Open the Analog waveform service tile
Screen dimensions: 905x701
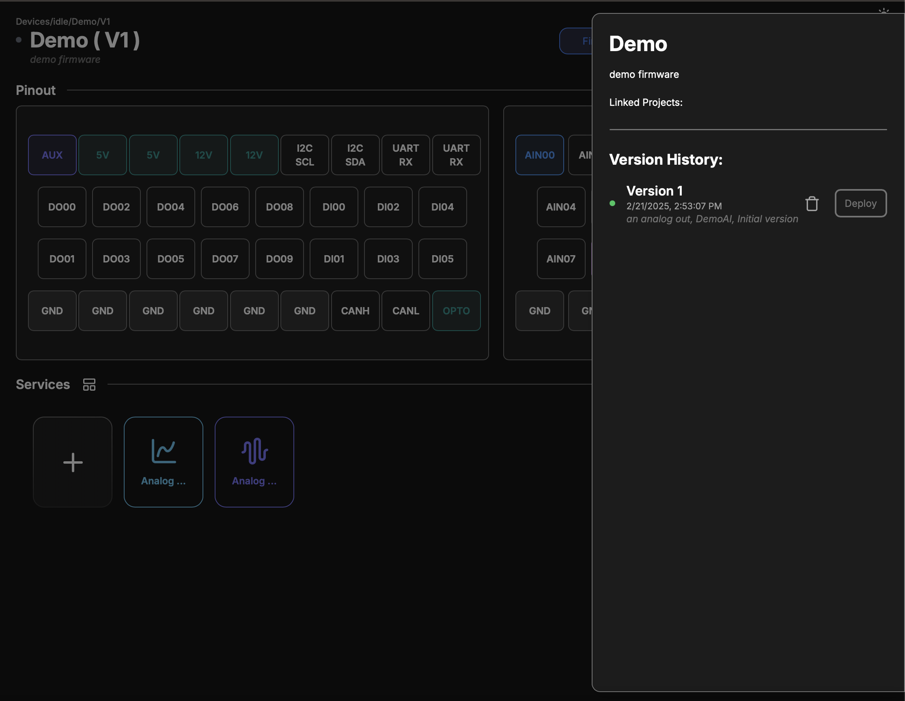coord(254,462)
